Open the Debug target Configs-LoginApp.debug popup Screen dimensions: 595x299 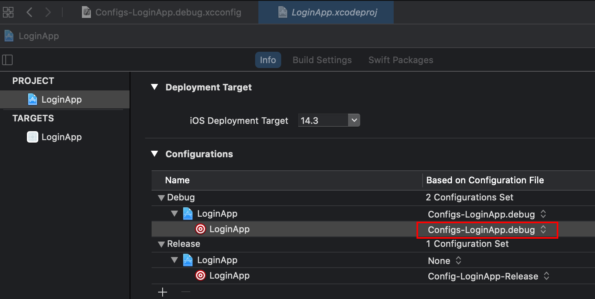487,230
